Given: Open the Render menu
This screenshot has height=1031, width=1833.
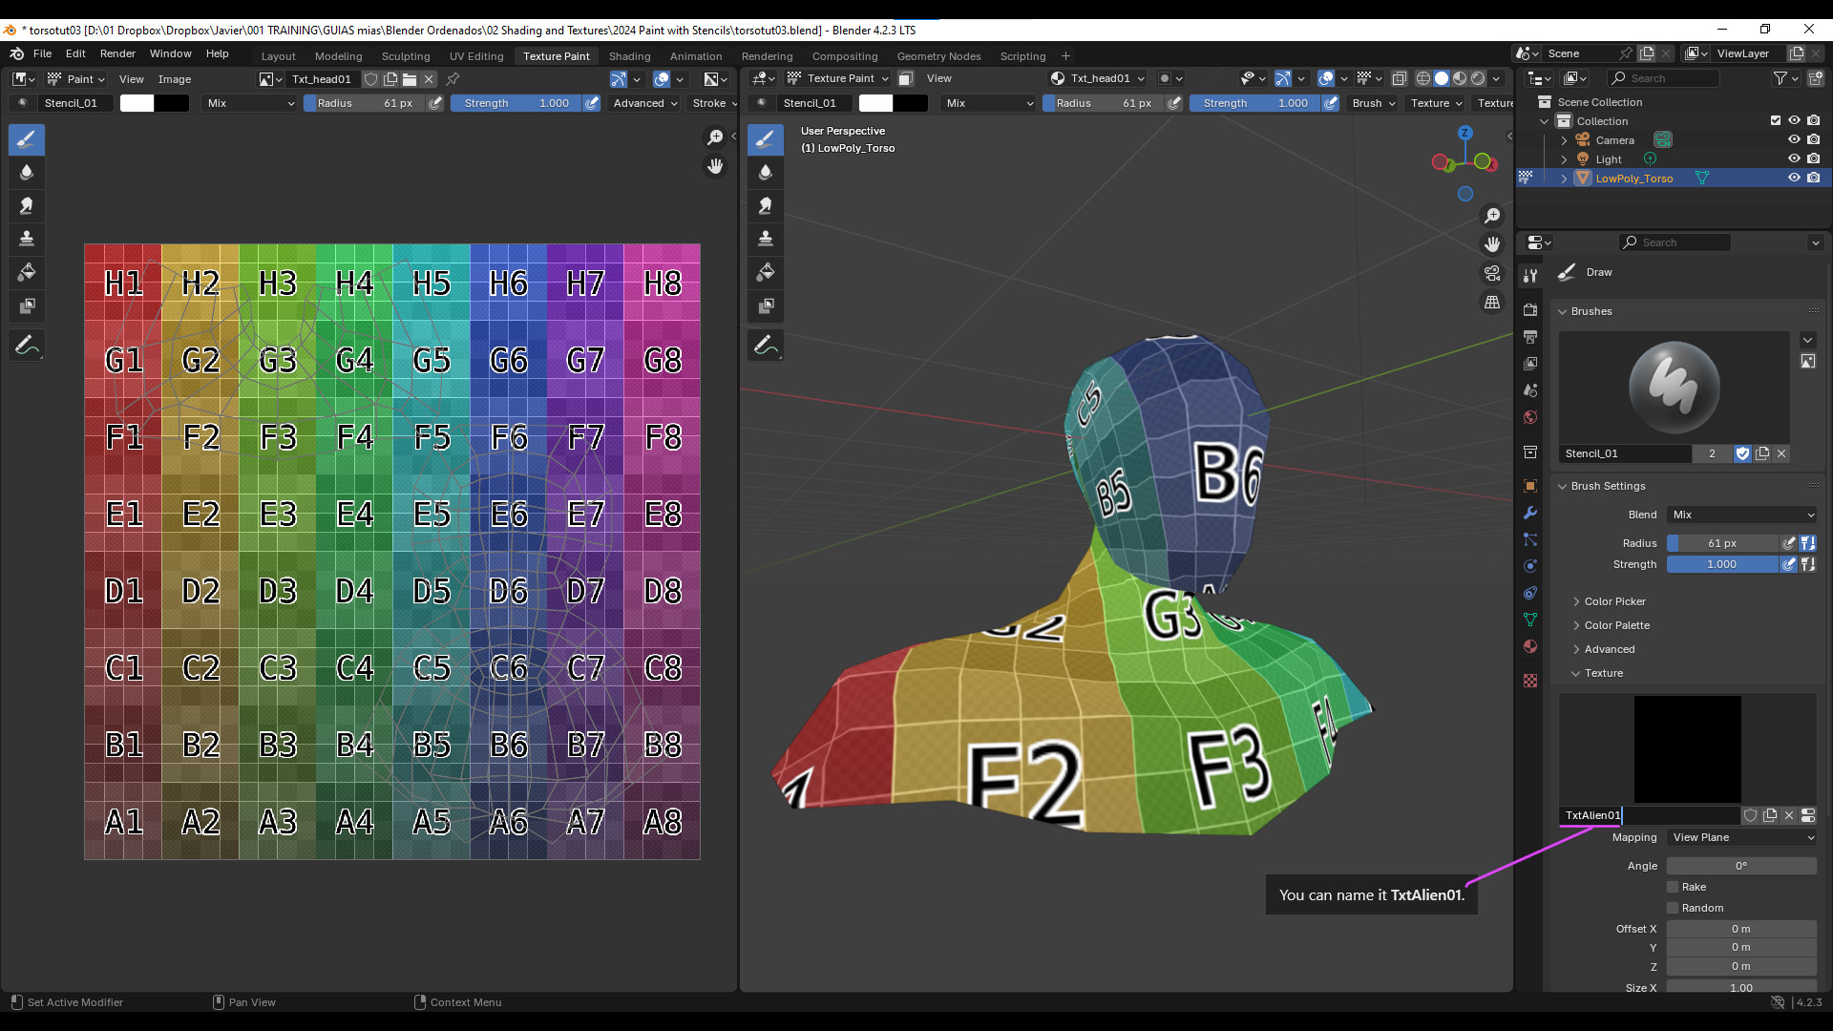Looking at the screenshot, I should 117,53.
